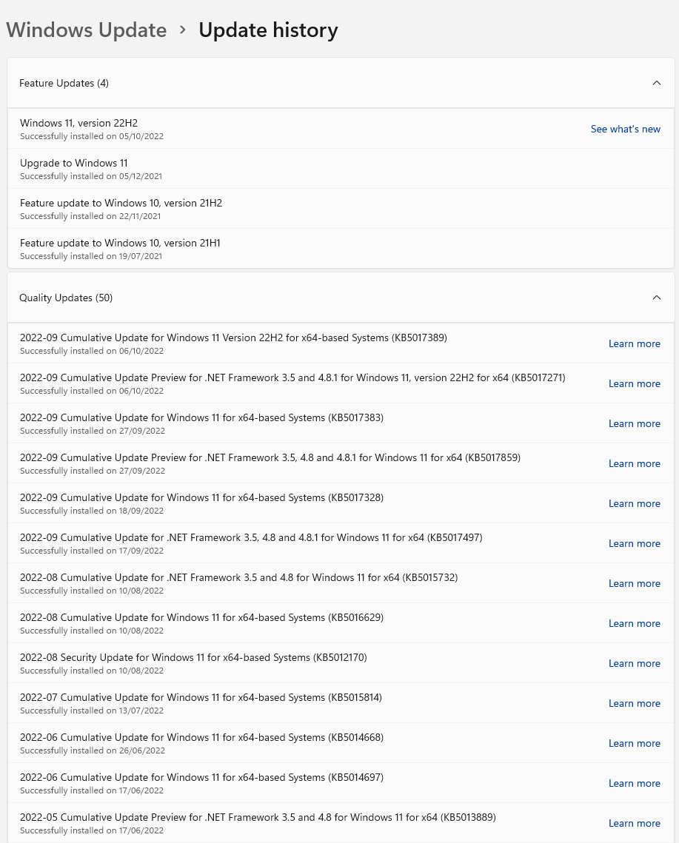
Task: Open Learn more for KB5012170 security update
Action: (x=634, y=662)
